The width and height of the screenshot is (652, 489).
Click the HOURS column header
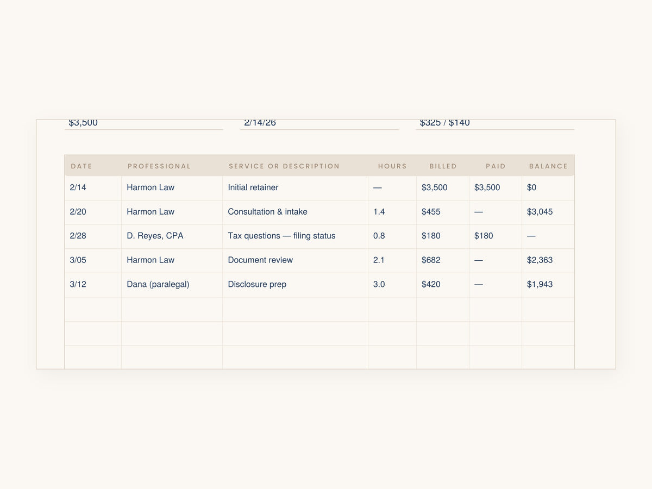tap(392, 166)
